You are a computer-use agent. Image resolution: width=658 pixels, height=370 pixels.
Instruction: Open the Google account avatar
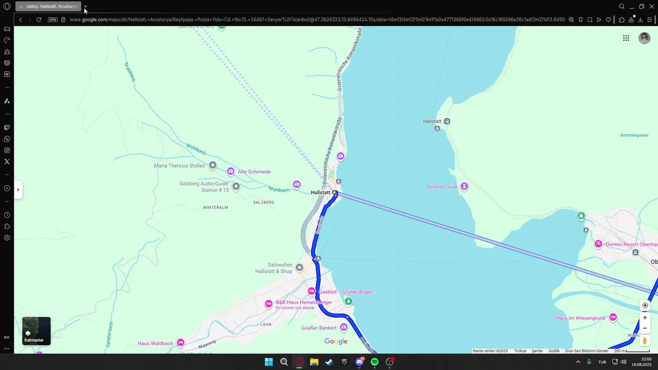point(644,38)
